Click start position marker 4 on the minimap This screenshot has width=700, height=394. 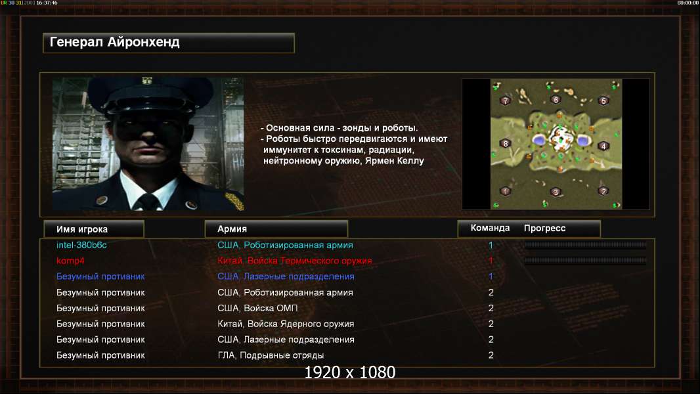click(x=603, y=146)
